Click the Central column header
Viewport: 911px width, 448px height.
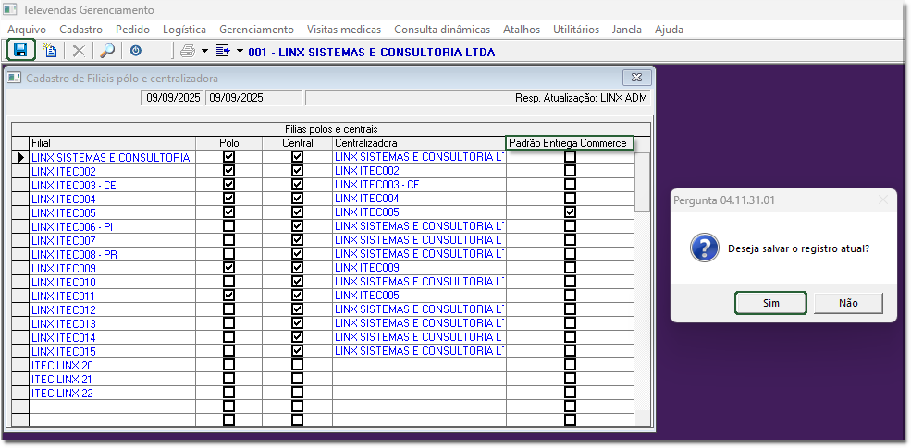(x=298, y=143)
